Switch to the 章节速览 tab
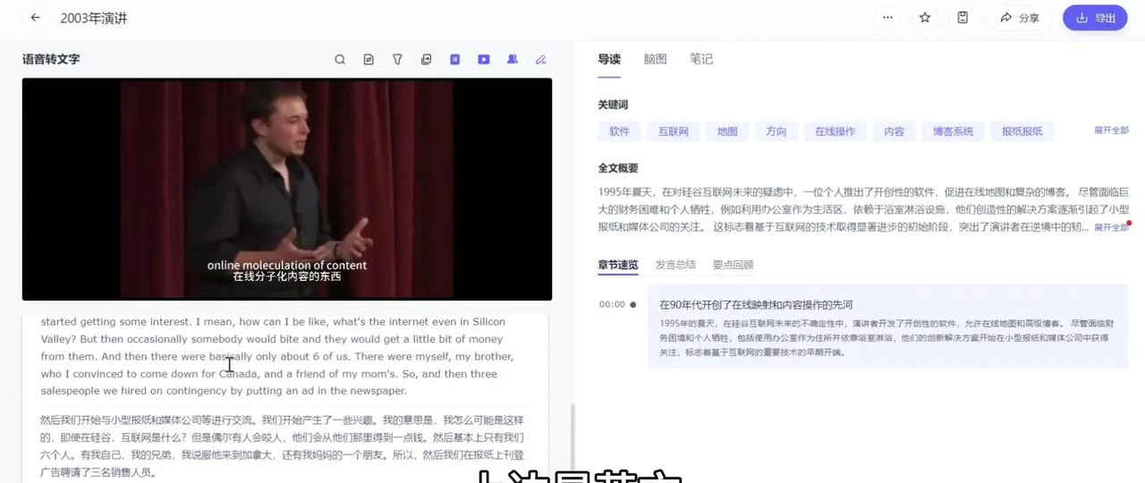The image size is (1145, 483). coord(618,265)
